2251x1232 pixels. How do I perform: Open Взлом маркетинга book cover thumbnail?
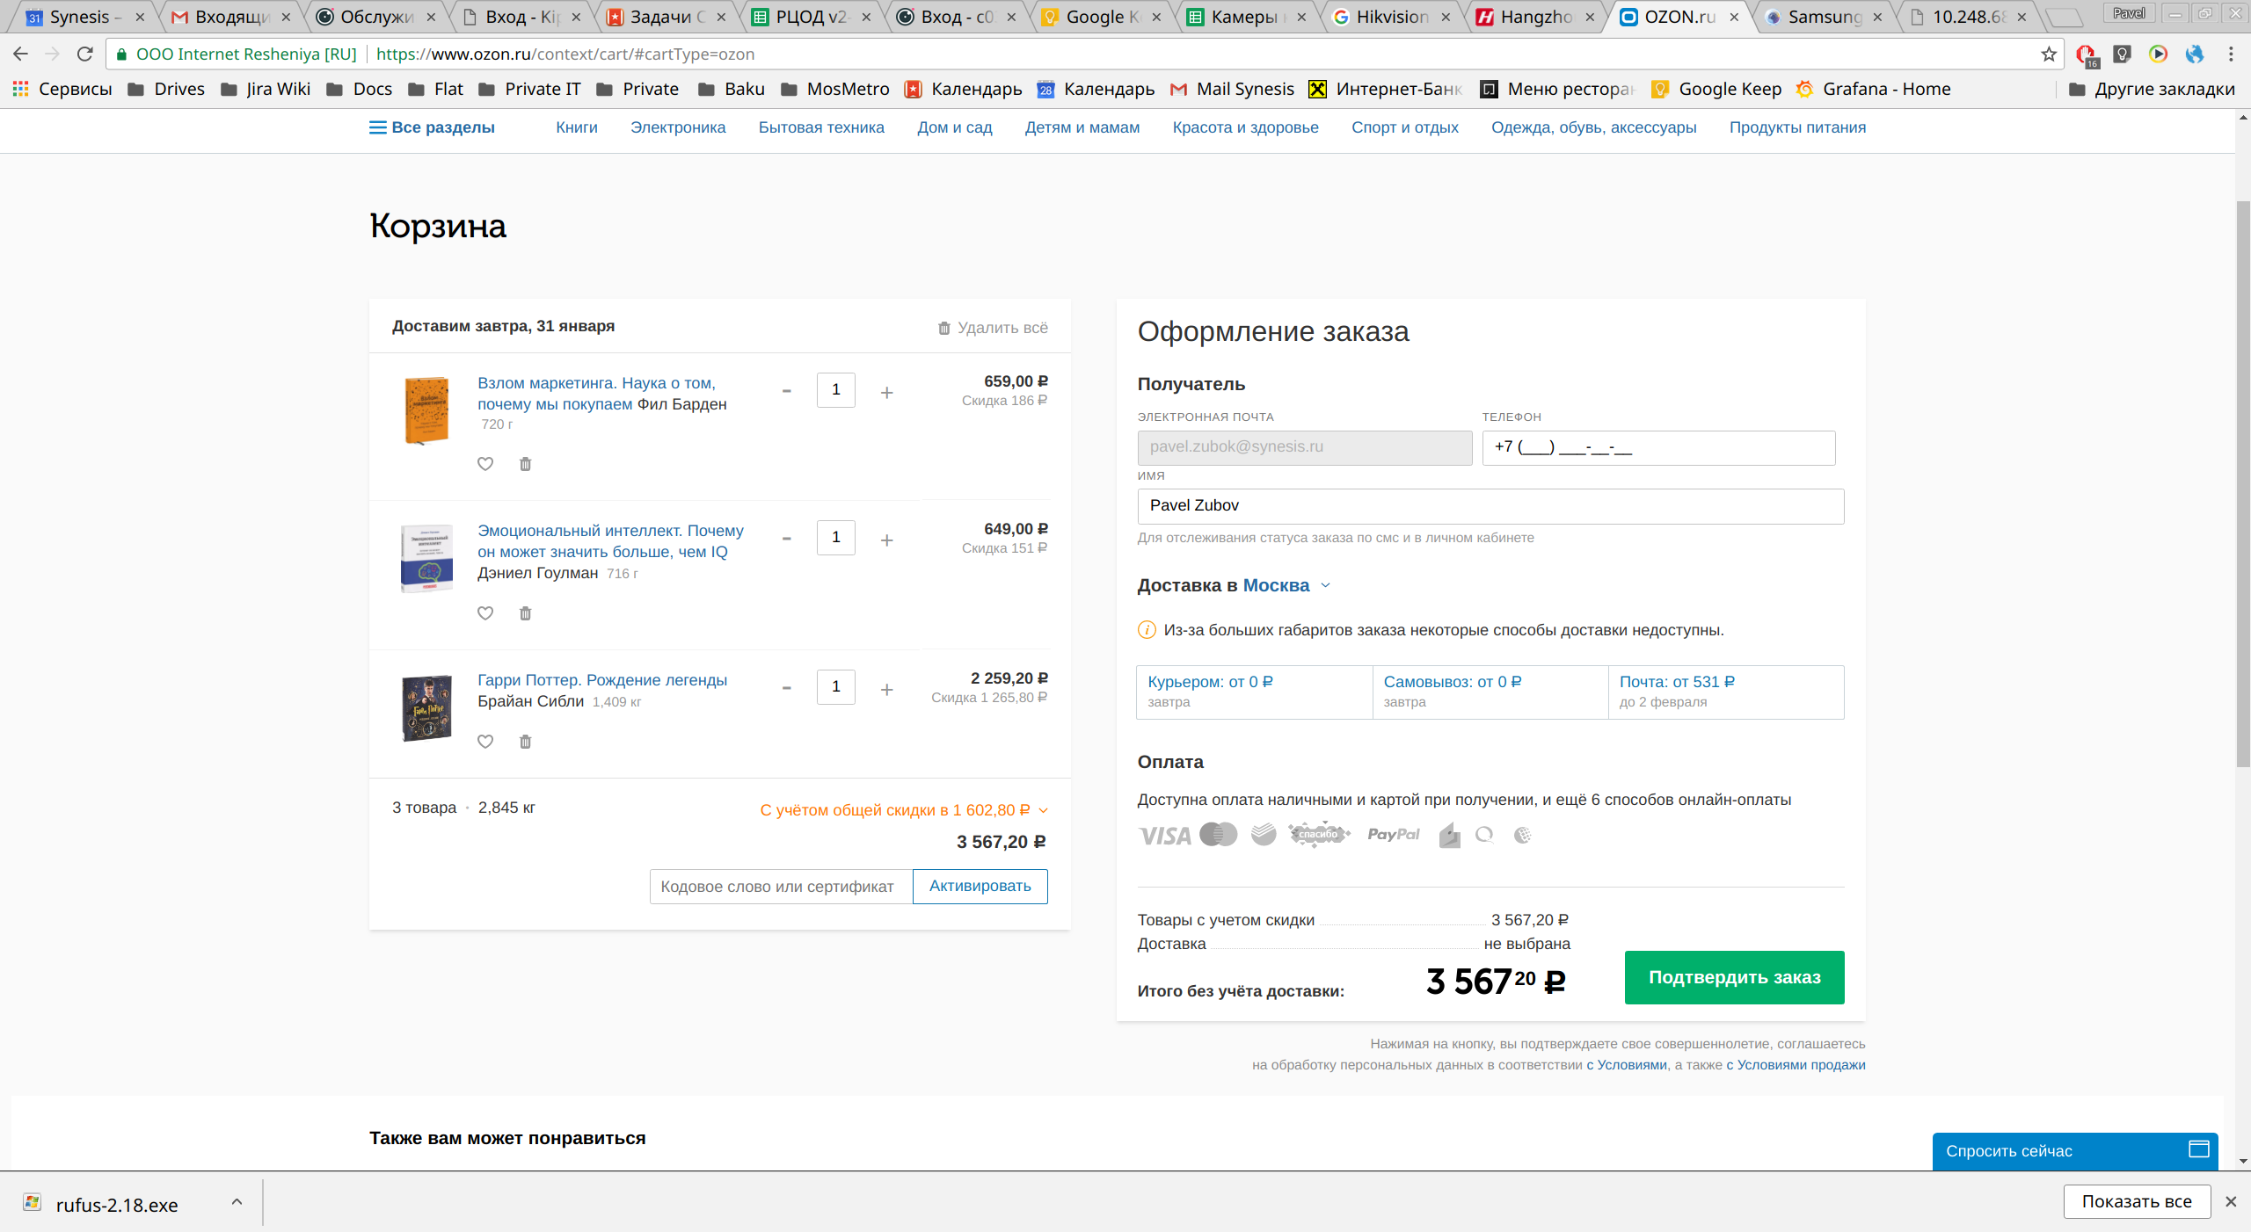[x=426, y=410]
